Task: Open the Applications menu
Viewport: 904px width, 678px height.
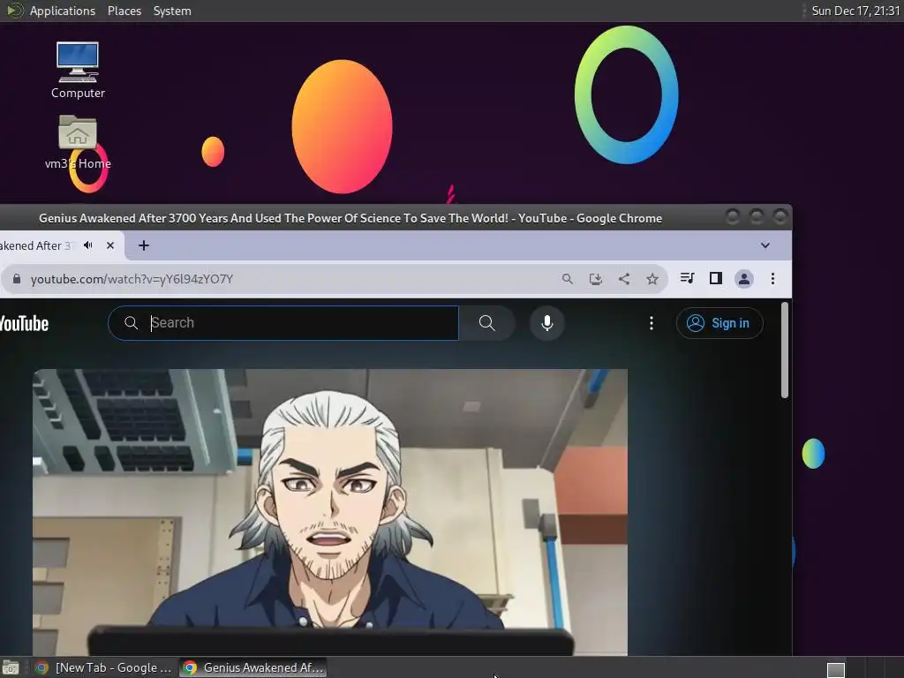Action: click(x=63, y=11)
